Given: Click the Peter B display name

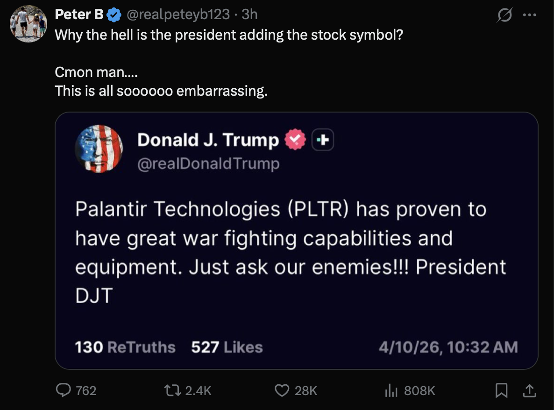Looking at the screenshot, I should (79, 15).
